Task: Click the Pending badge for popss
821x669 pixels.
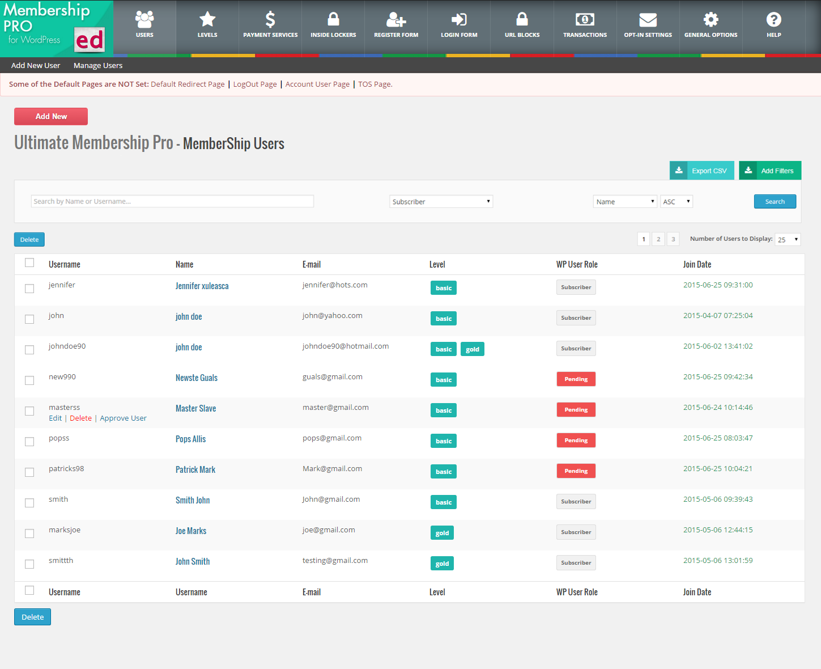Action: pyautogui.click(x=576, y=441)
